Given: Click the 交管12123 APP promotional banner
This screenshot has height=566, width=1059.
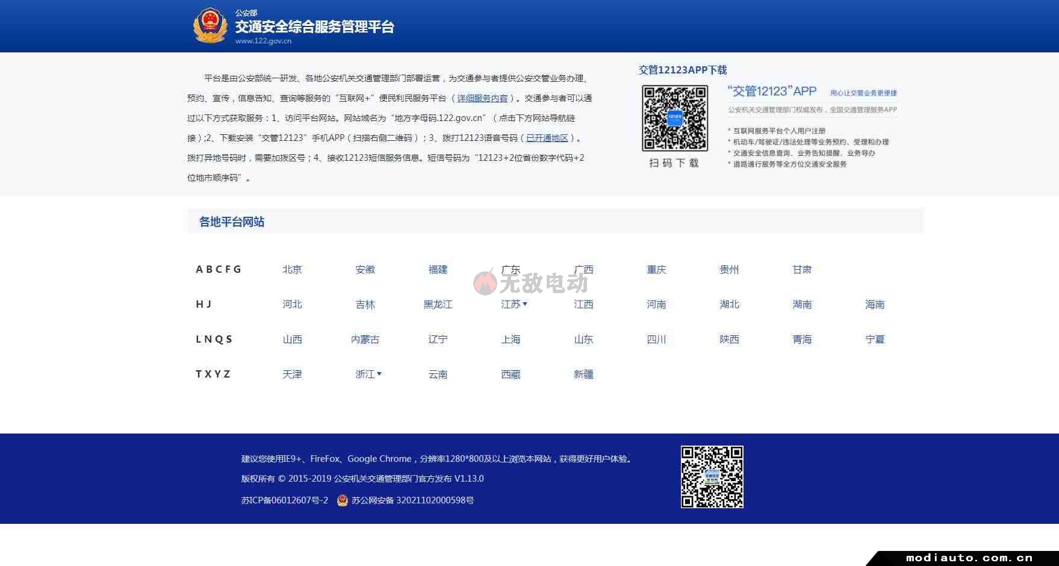Looking at the screenshot, I should 812,126.
